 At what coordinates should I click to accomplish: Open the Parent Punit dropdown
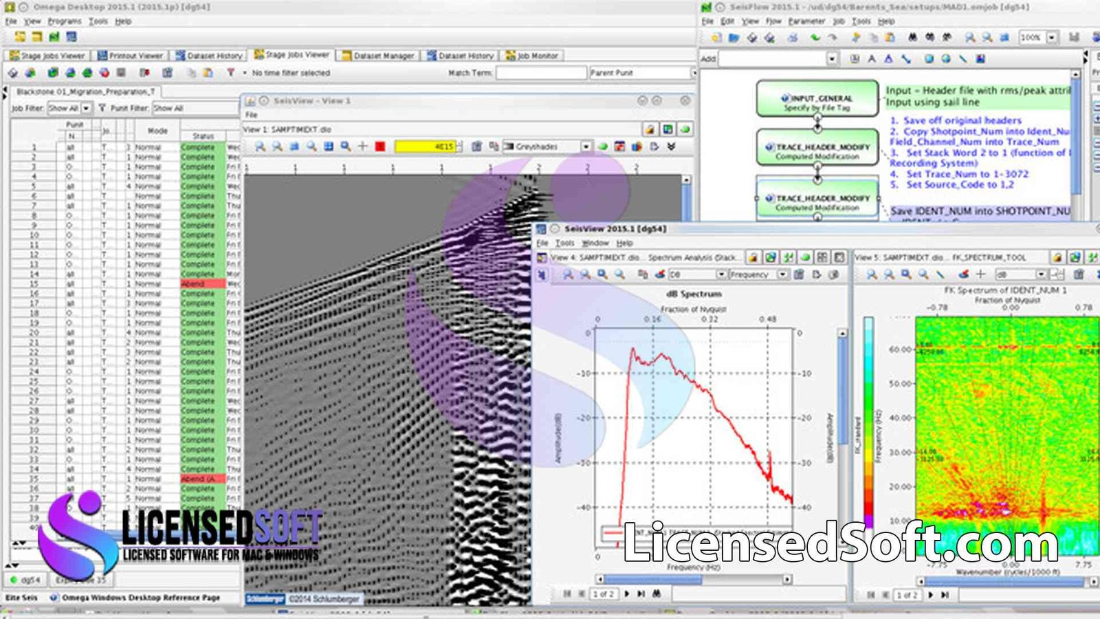tap(642, 72)
